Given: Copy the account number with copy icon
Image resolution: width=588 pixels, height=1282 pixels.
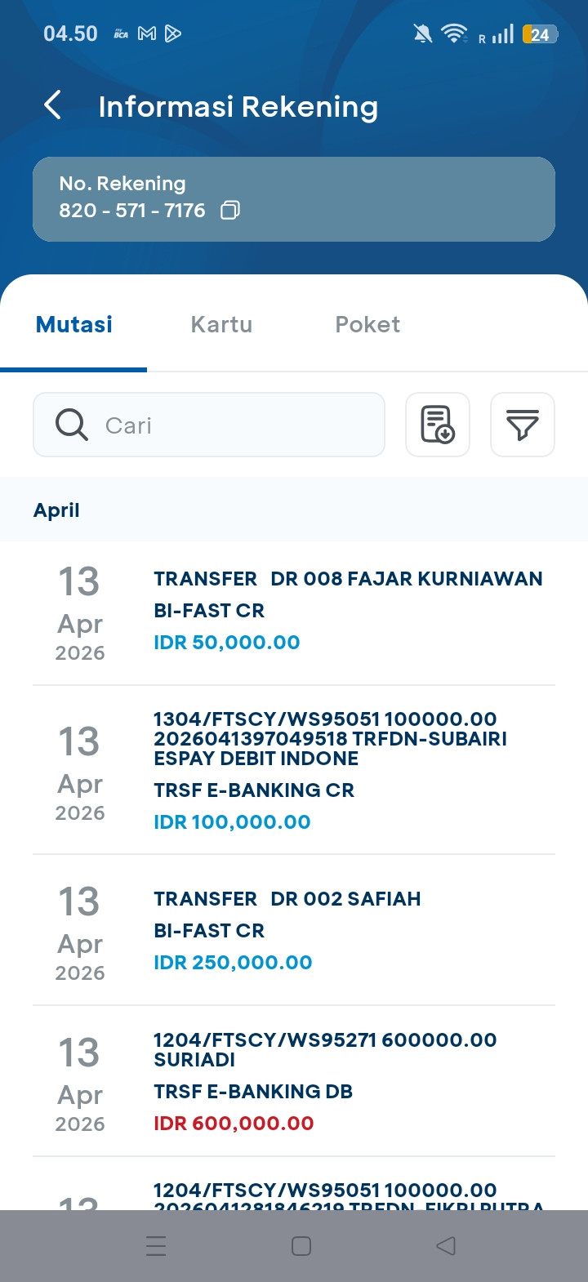Looking at the screenshot, I should pyautogui.click(x=230, y=211).
